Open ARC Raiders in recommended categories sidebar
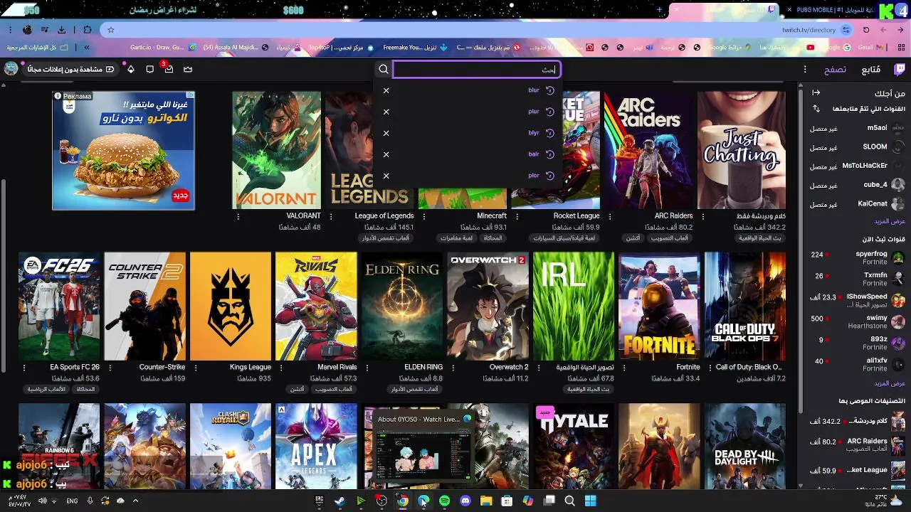911x512 pixels. 857,446
